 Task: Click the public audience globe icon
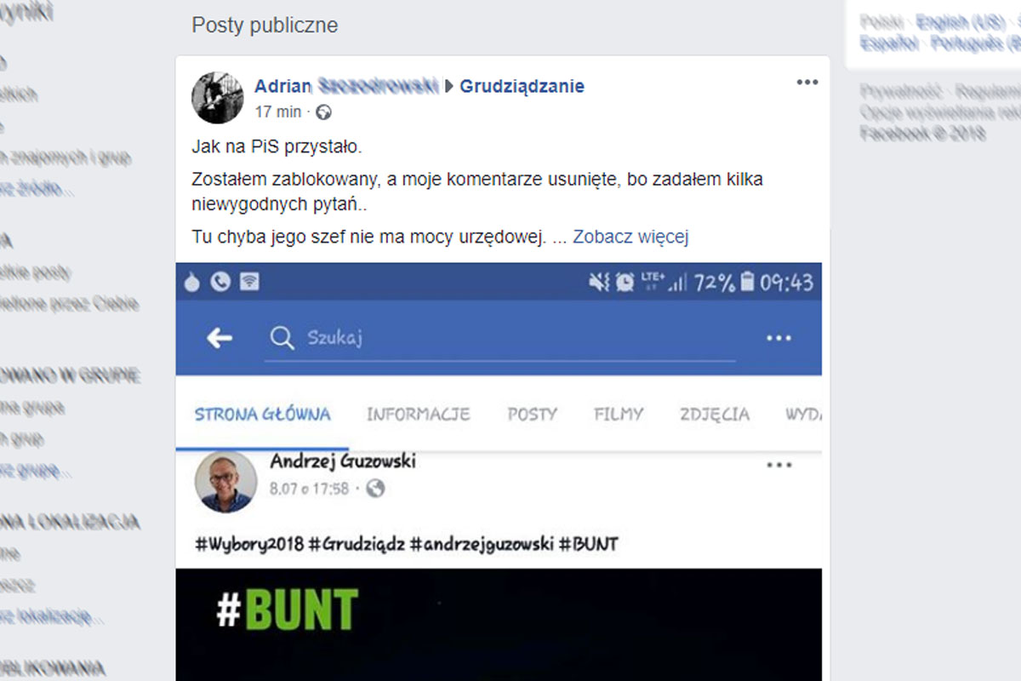click(323, 112)
